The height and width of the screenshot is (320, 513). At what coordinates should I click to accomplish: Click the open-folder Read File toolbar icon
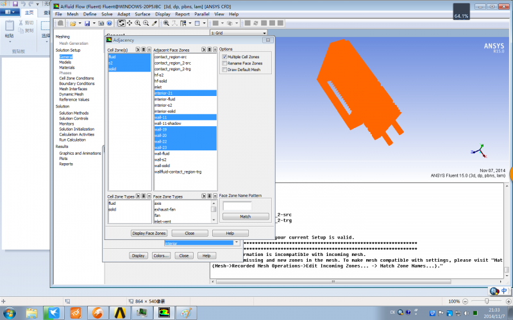coord(72,23)
